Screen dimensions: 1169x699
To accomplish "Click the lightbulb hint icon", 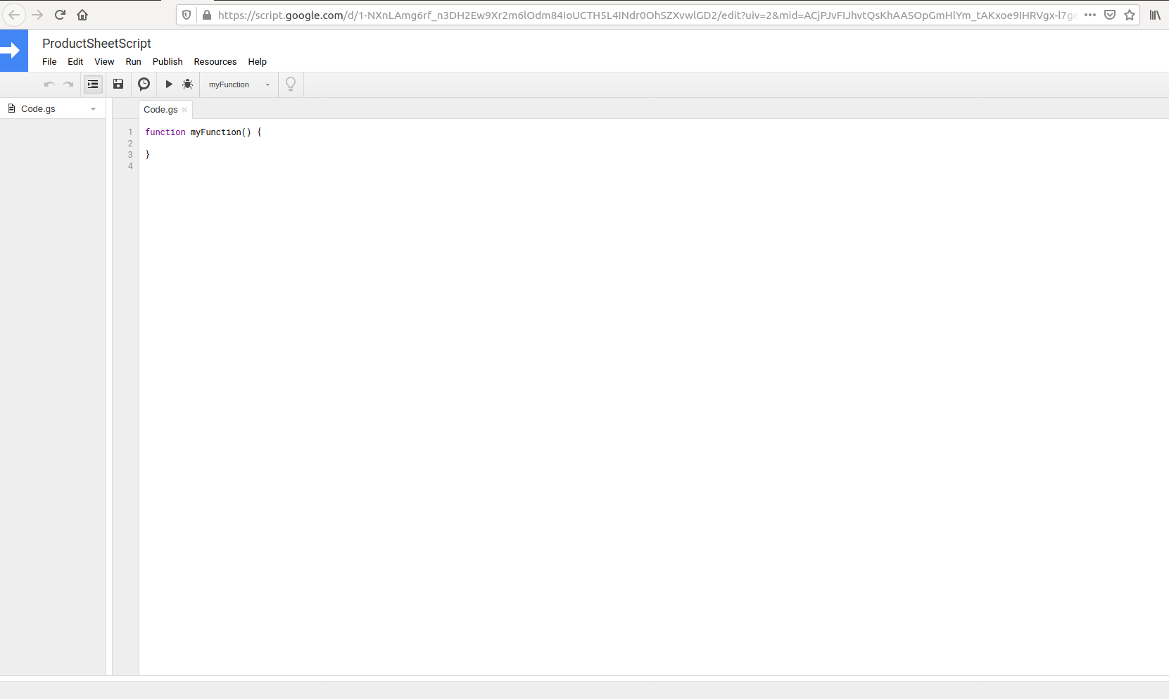I will pyautogui.click(x=290, y=84).
